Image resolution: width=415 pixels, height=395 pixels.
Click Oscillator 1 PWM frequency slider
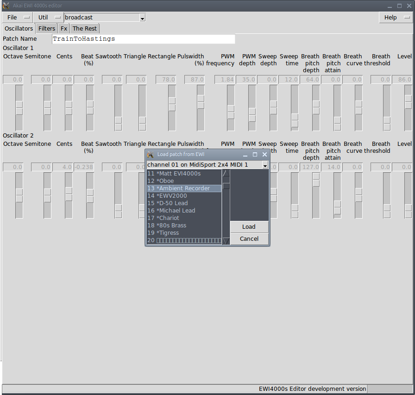pyautogui.click(x=231, y=108)
